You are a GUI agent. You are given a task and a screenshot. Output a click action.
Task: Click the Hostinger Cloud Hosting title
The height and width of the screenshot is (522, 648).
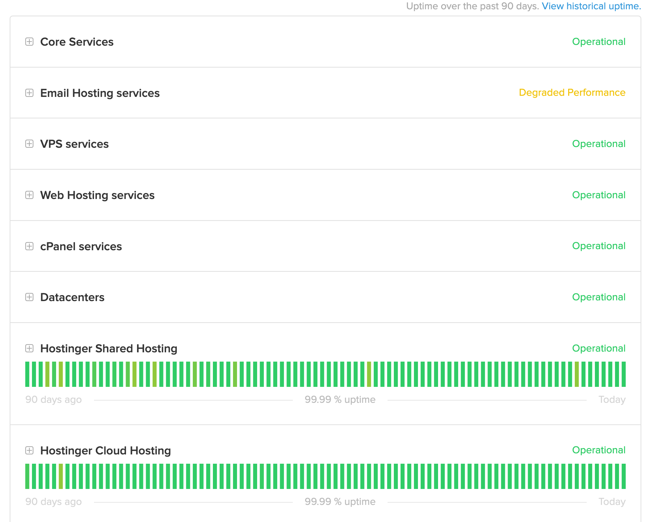(106, 451)
